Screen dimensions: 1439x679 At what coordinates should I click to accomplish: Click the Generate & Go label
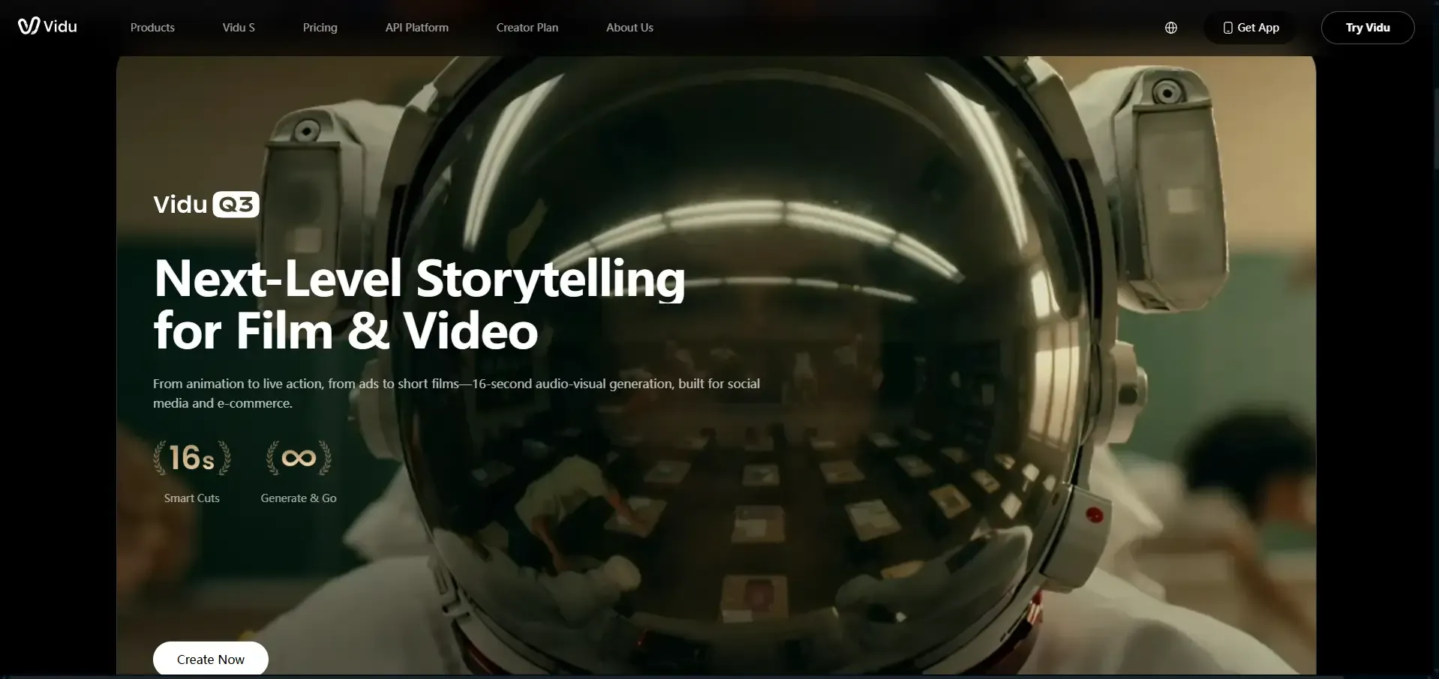tap(299, 498)
